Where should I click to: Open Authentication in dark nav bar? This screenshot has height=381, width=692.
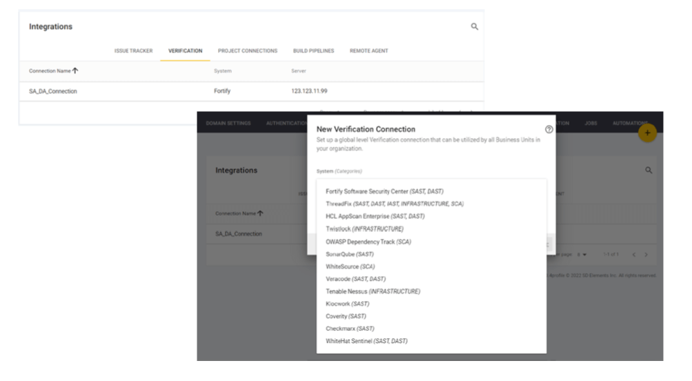[x=286, y=123]
